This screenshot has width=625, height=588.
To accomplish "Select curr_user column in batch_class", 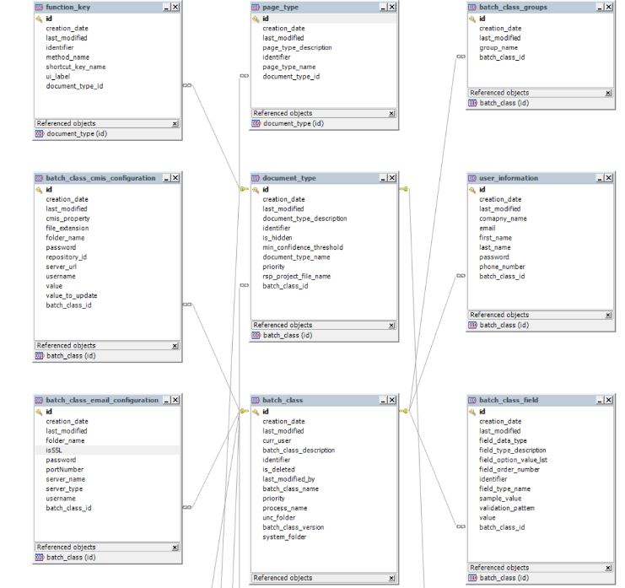I will click(277, 441).
